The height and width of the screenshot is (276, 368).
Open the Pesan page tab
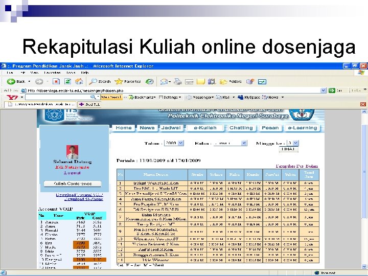tap(270, 128)
